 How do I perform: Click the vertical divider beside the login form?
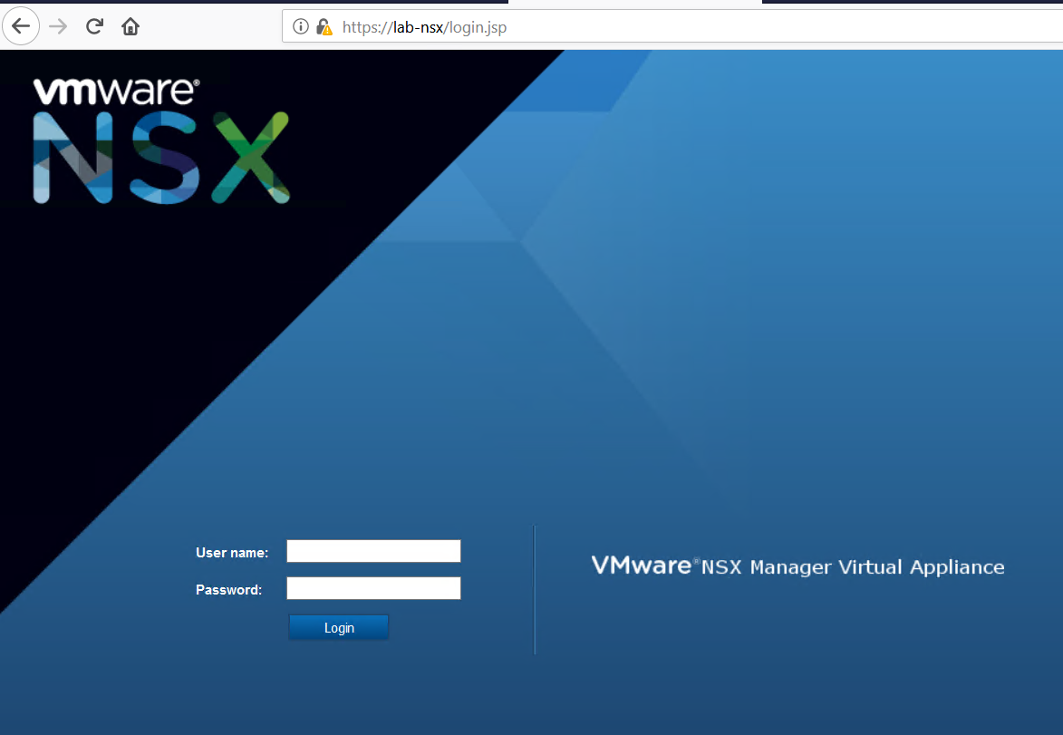(x=535, y=589)
